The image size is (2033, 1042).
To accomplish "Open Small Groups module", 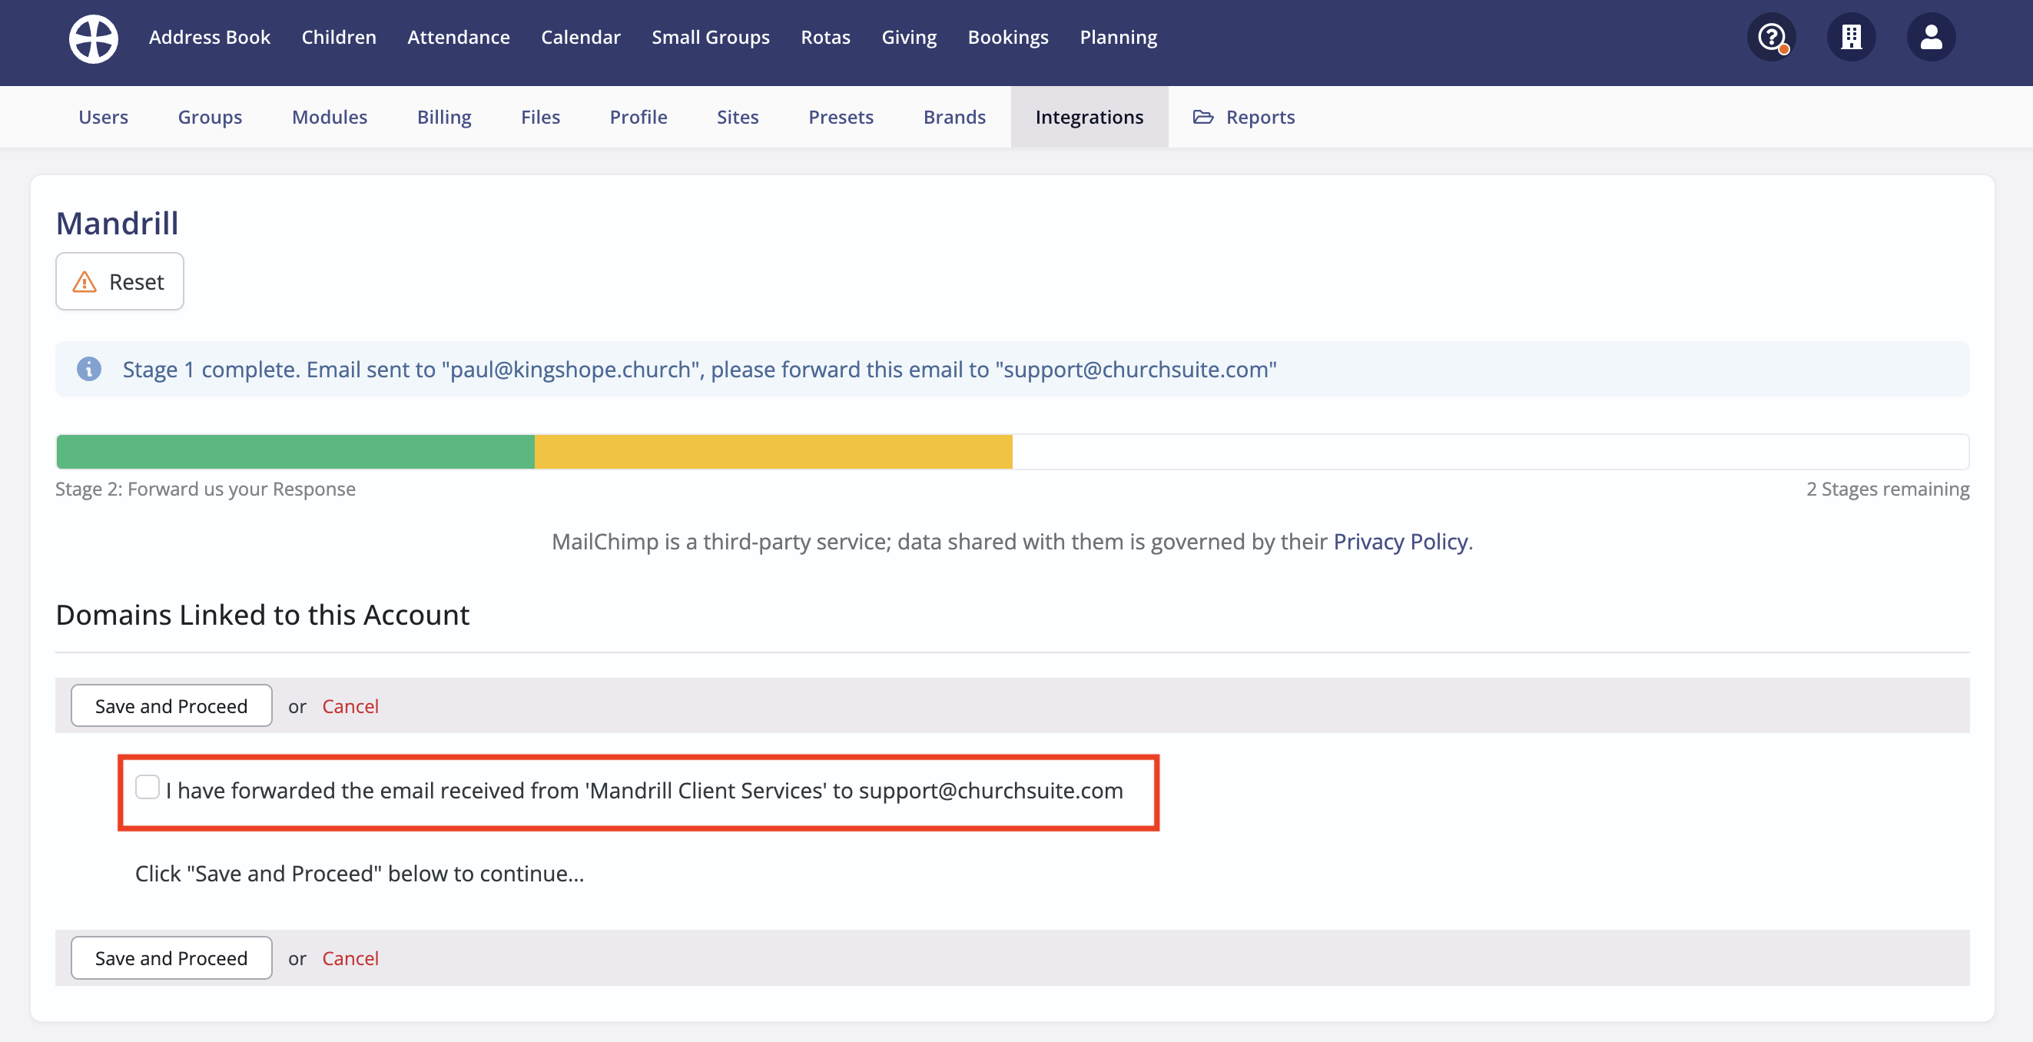I will click(710, 37).
